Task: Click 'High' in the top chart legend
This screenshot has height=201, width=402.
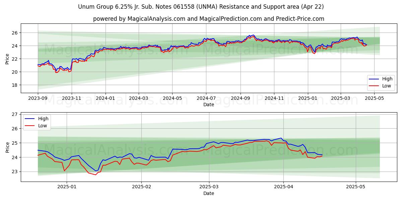Action: point(387,79)
